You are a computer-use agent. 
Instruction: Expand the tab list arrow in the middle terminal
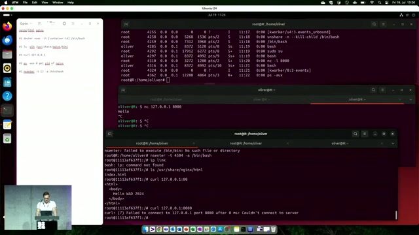pos(410,99)
